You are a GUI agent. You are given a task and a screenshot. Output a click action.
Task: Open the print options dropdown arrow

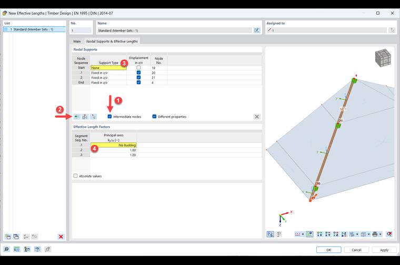click(x=381, y=234)
